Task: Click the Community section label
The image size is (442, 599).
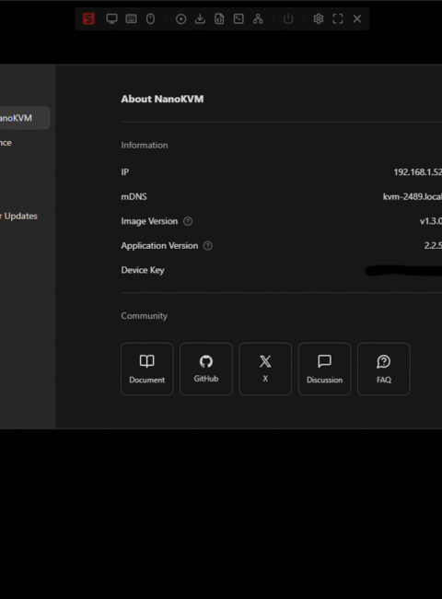Action: pyautogui.click(x=145, y=316)
